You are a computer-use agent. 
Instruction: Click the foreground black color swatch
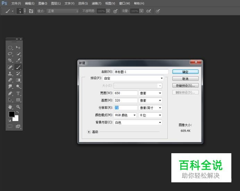11,114
